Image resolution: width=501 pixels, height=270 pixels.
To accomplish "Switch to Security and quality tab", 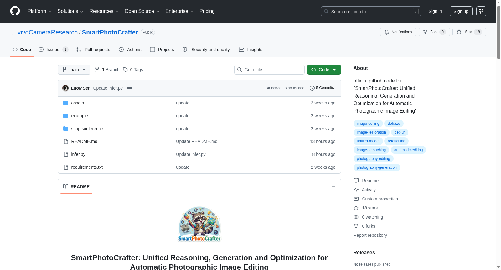I will coord(206,50).
